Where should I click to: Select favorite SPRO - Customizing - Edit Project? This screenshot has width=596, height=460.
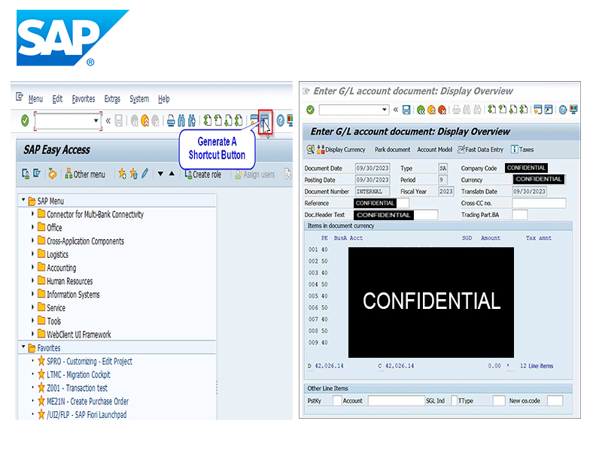[x=85, y=362]
